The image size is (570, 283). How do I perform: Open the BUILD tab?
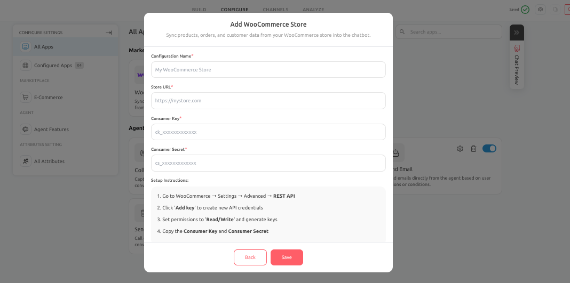[199, 10]
